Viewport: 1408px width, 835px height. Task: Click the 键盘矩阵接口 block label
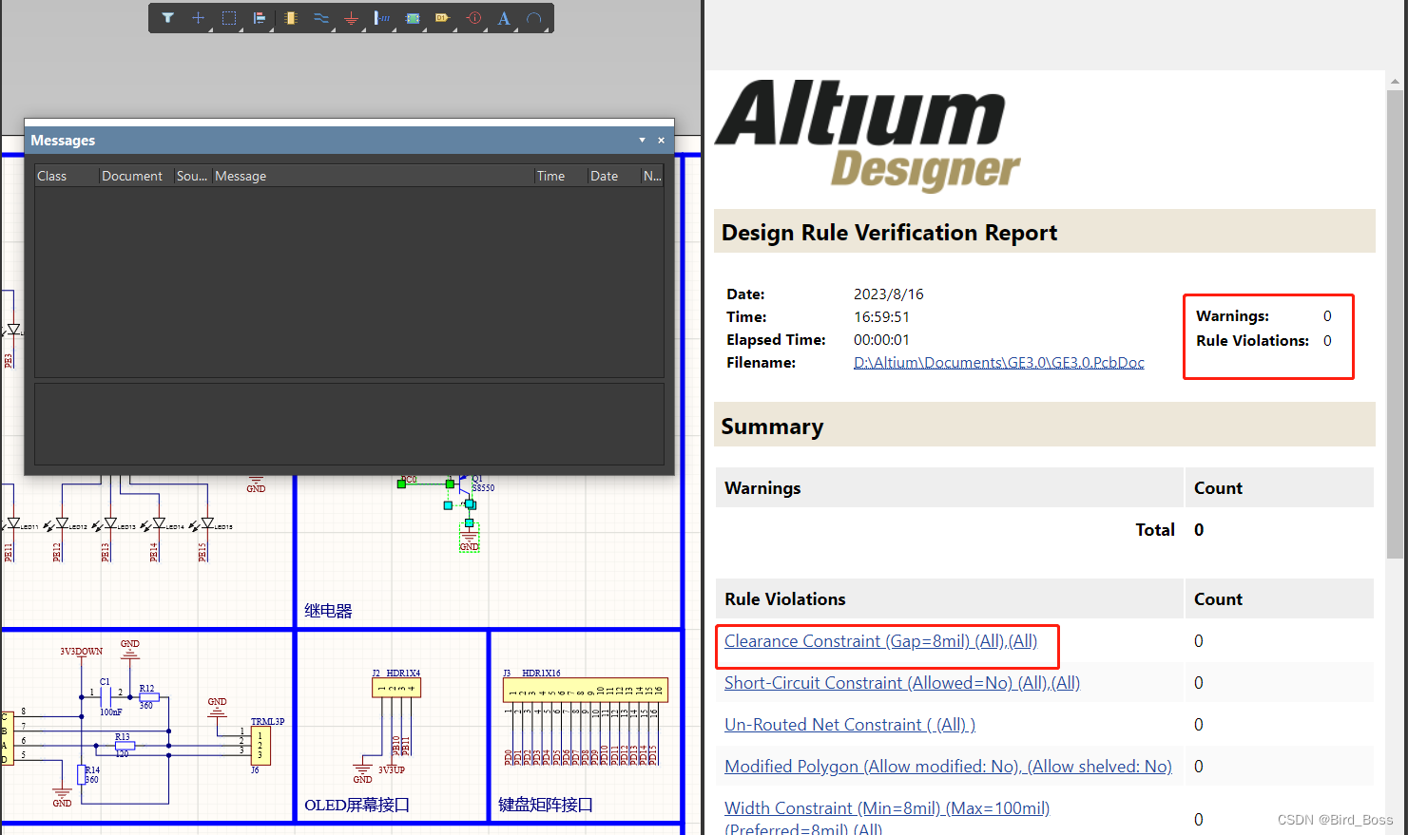point(546,805)
